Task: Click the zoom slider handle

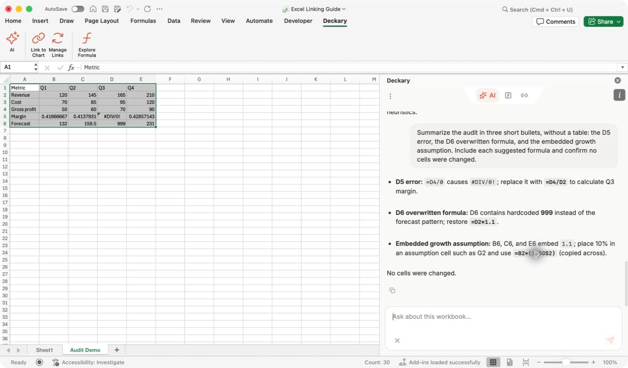Action: coord(566,362)
